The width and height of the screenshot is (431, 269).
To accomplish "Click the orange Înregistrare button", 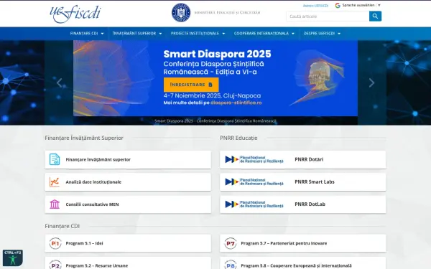I will (x=191, y=85).
